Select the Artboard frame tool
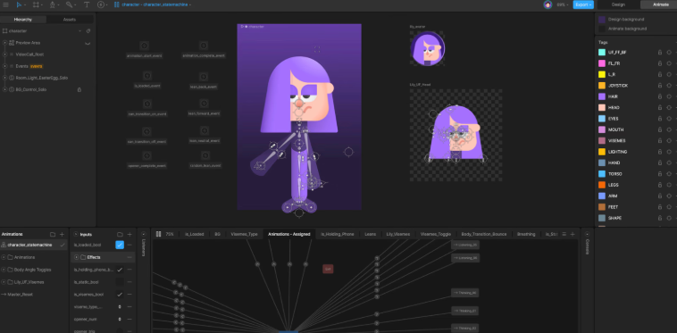 click(36, 4)
